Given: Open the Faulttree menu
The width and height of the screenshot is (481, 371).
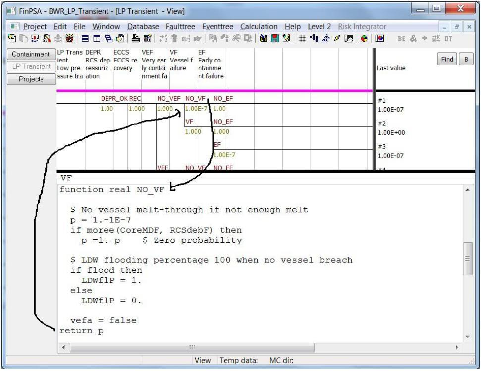Looking at the screenshot, I should point(180,27).
